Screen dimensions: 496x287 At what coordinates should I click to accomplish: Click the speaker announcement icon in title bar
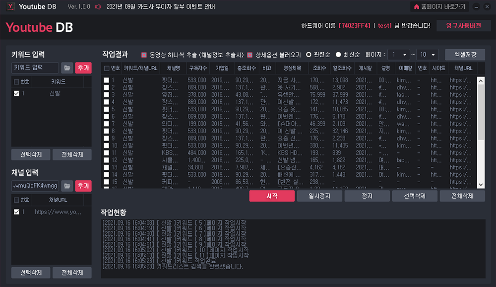[98, 7]
